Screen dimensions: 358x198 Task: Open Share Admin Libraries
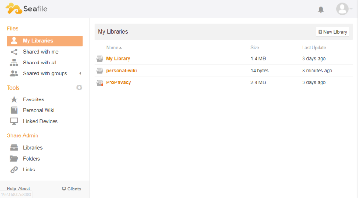(33, 148)
